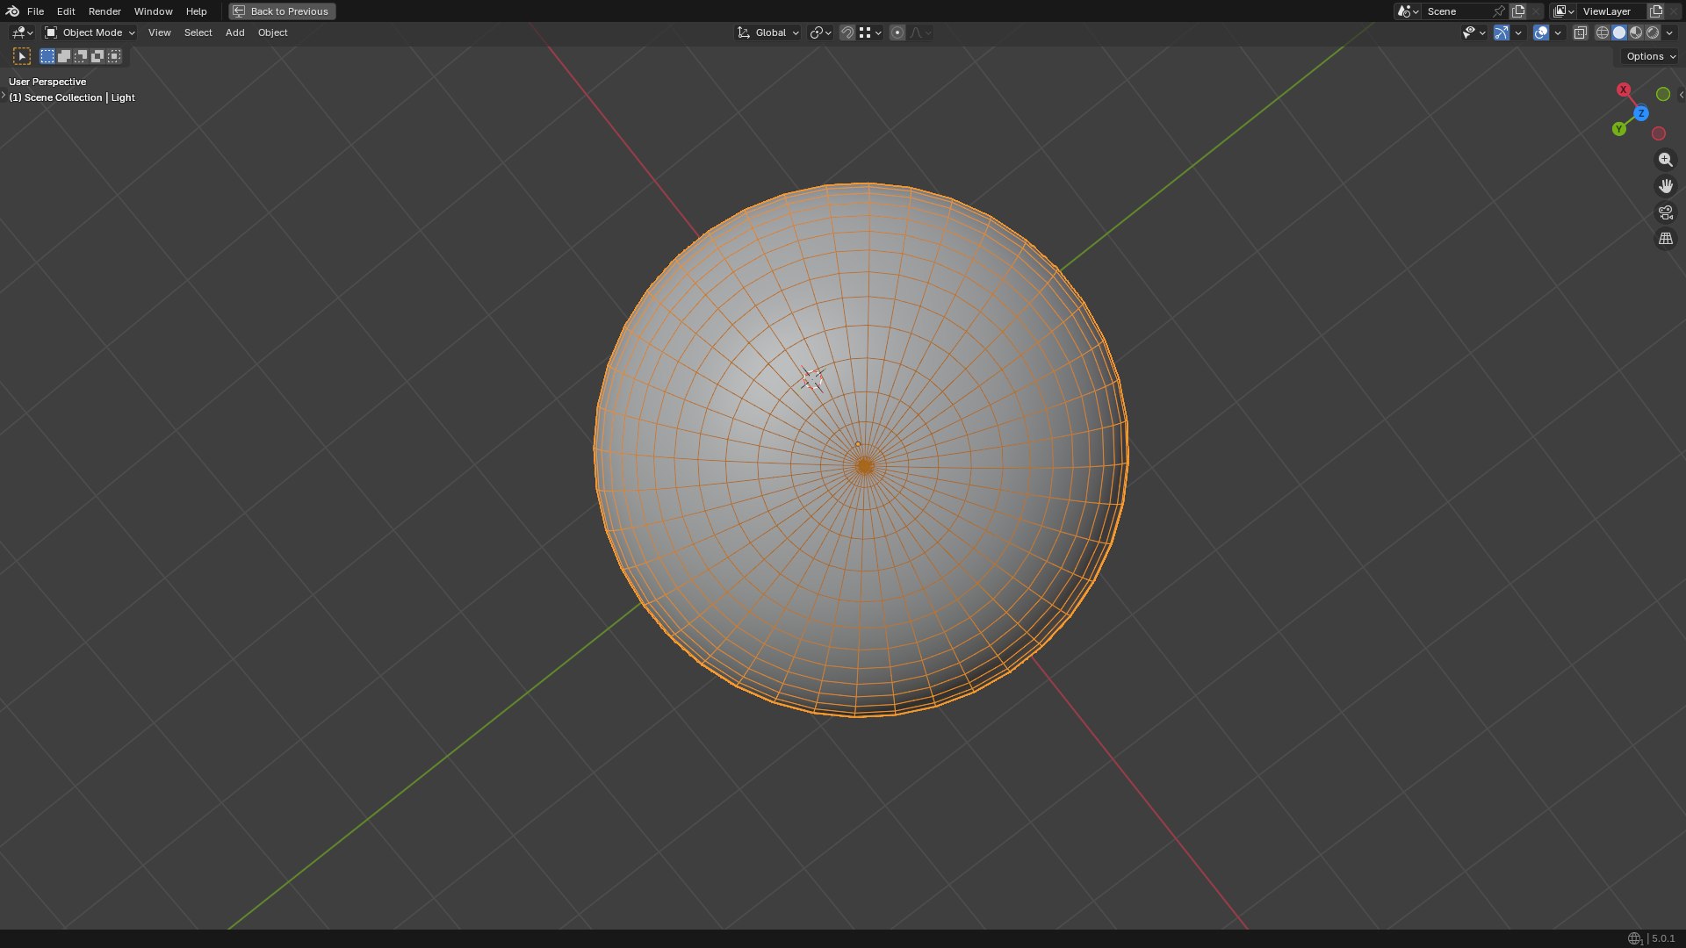This screenshot has width=1686, height=948.
Task: Open the Select menu in viewport header
Action: pyautogui.click(x=198, y=32)
